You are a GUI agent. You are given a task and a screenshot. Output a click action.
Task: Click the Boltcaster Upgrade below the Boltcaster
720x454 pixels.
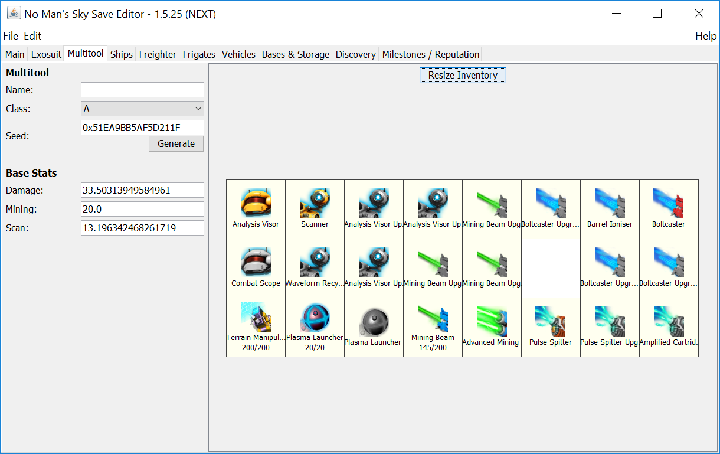(x=669, y=269)
